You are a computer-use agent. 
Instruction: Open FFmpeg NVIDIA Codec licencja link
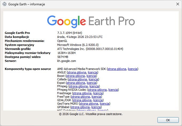113,90
